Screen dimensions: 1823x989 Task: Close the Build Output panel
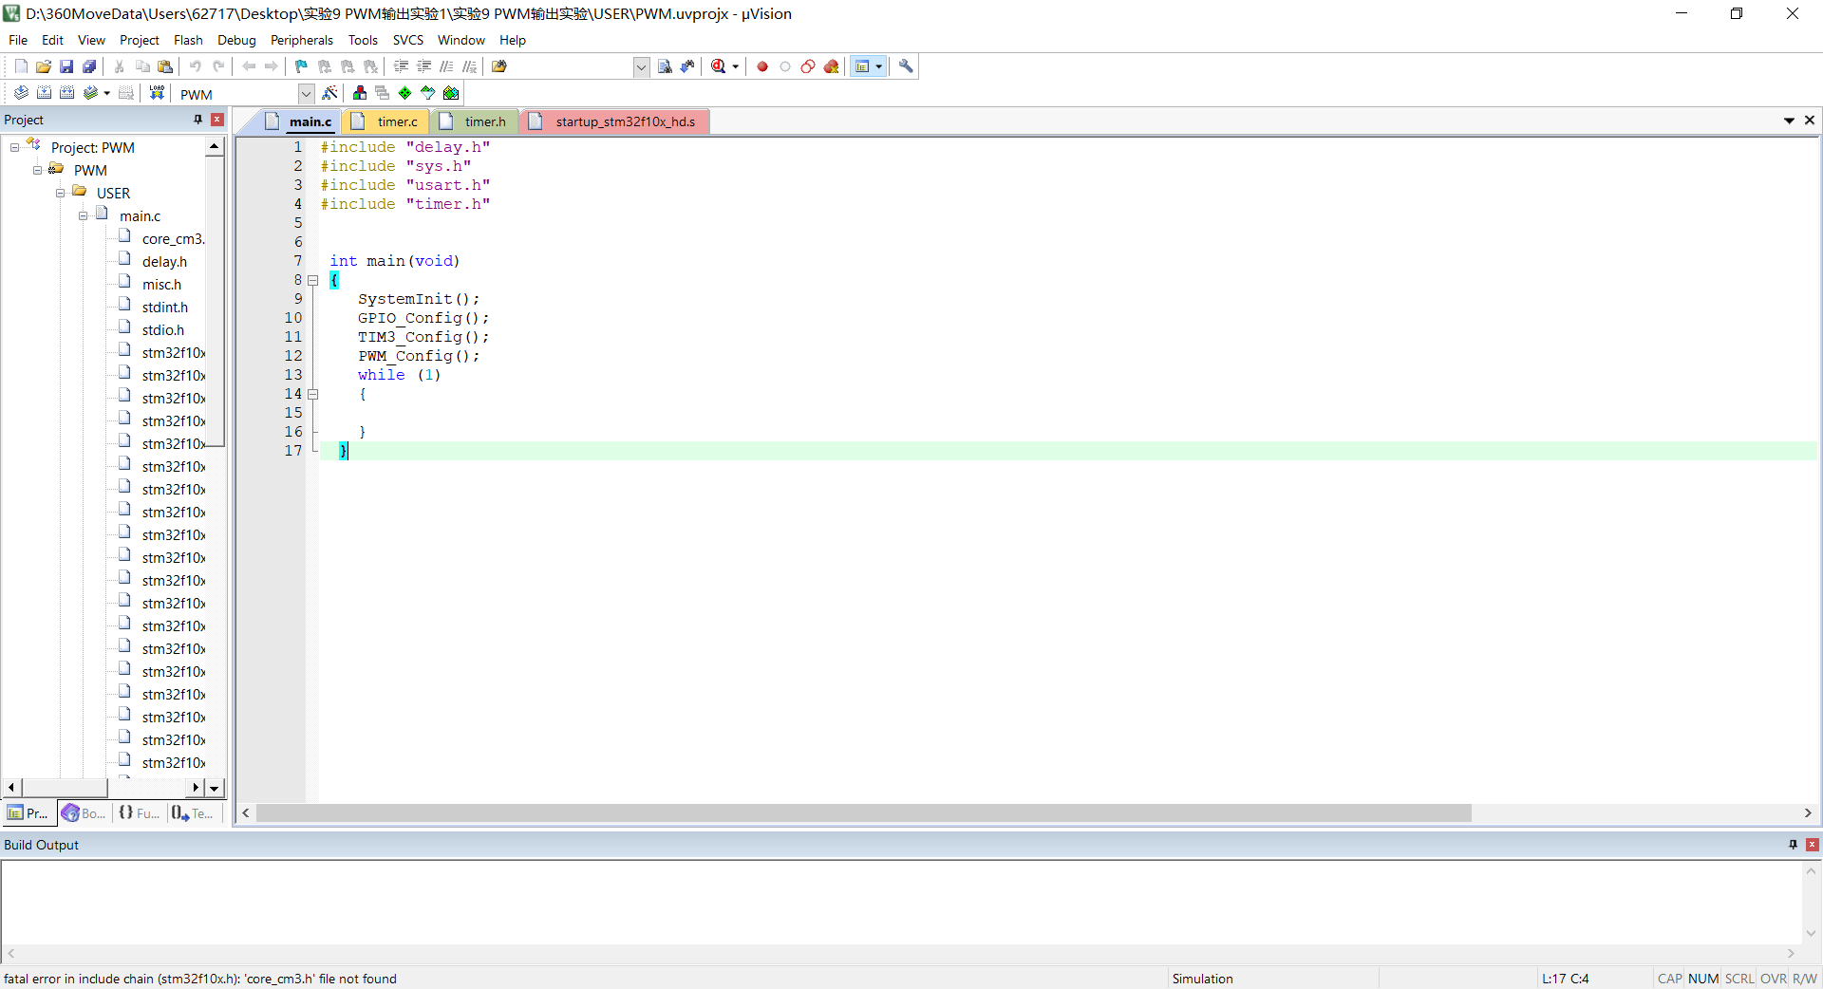coord(1812,845)
